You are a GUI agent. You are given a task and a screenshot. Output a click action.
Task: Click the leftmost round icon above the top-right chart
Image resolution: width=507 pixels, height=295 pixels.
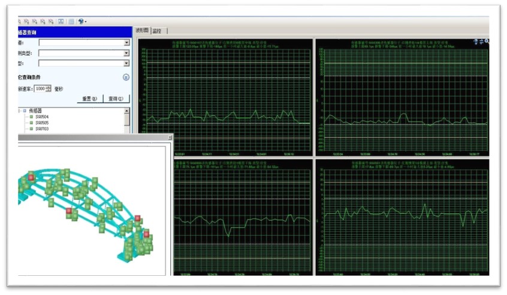475,42
